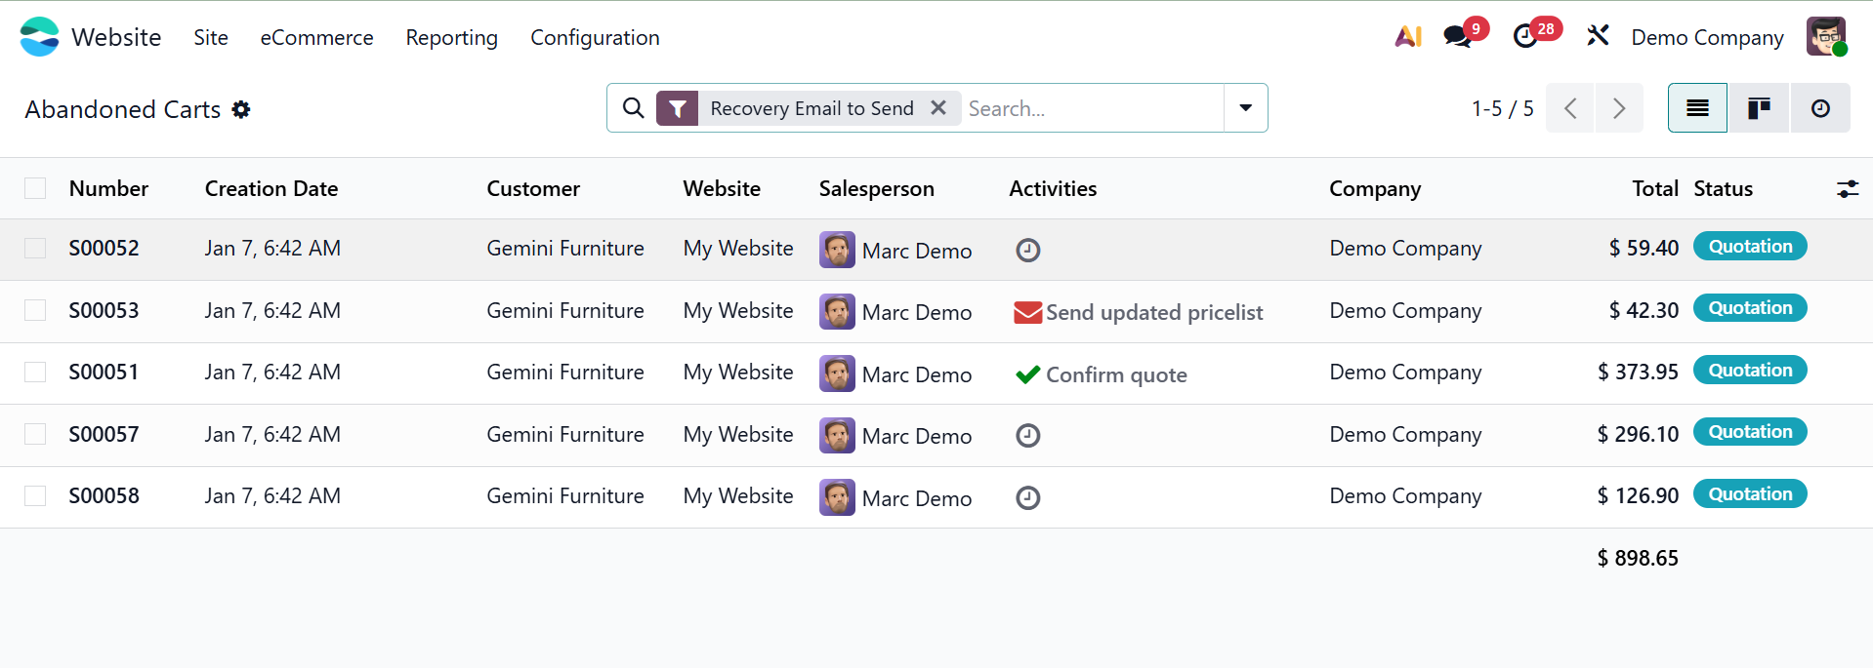Screen dimensions: 1873x668
Task: Click the Abandoned Carts gear icon
Action: (241, 109)
